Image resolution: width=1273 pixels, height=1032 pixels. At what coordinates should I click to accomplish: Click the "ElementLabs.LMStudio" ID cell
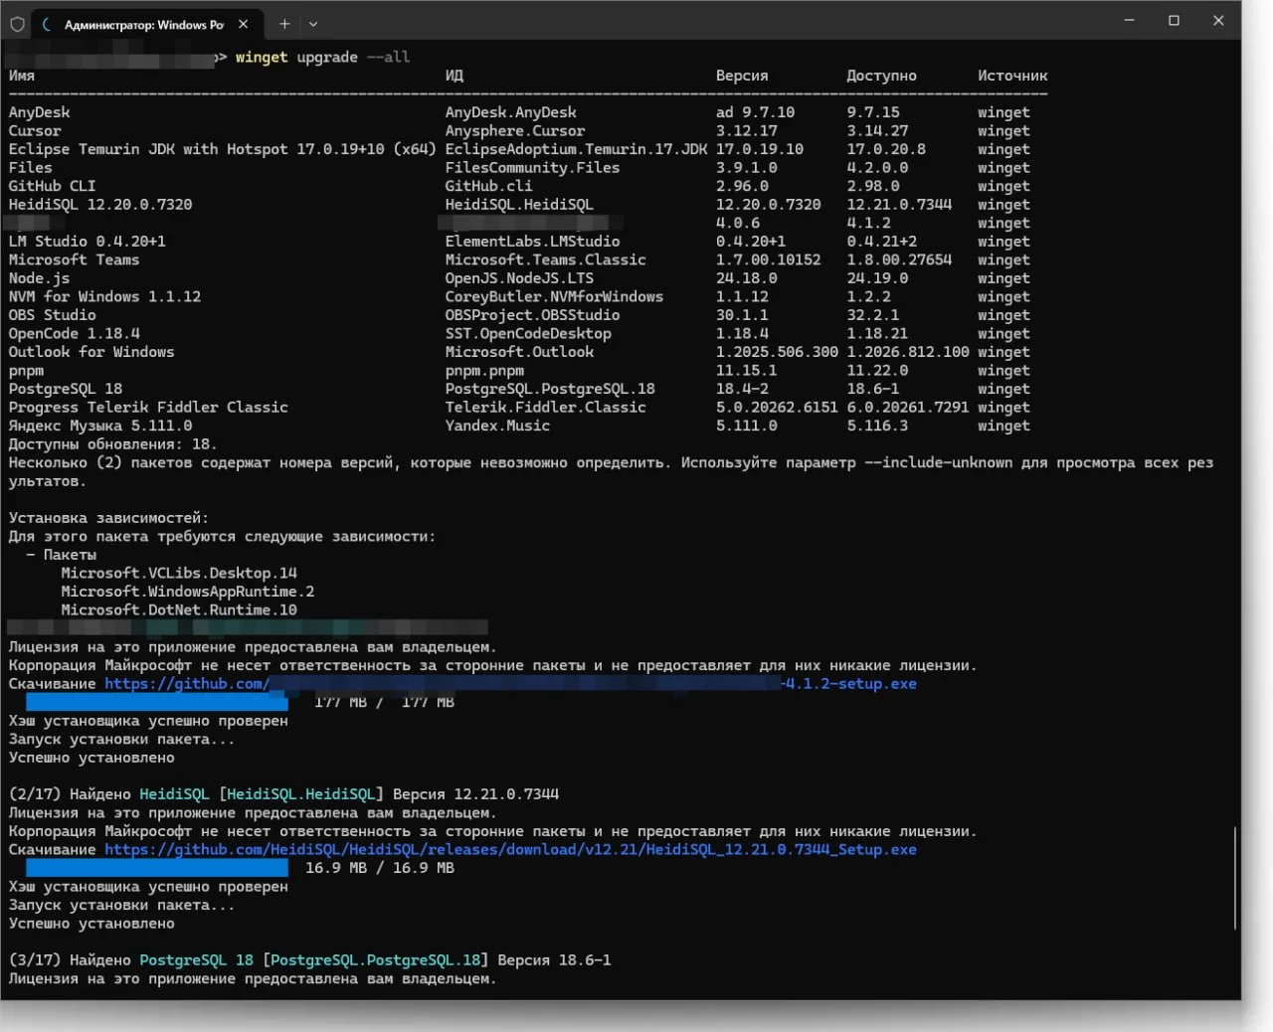pos(533,241)
